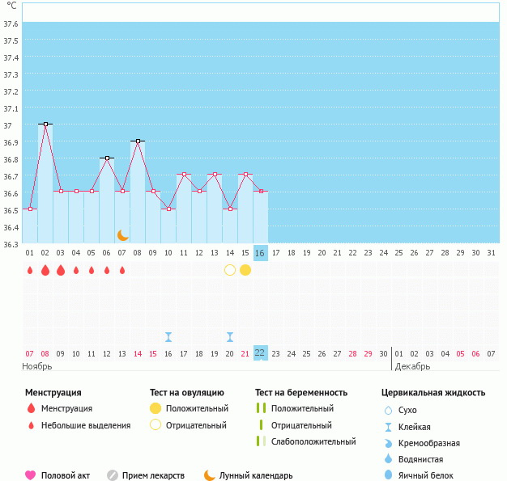507x481 pixels.
Task: Click the 37.0 temperature point on day 02
Action: 45,124
